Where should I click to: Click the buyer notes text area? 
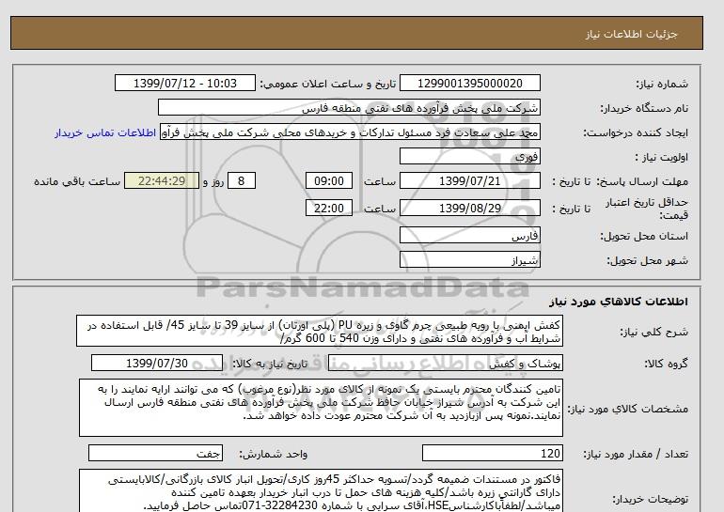(321, 490)
